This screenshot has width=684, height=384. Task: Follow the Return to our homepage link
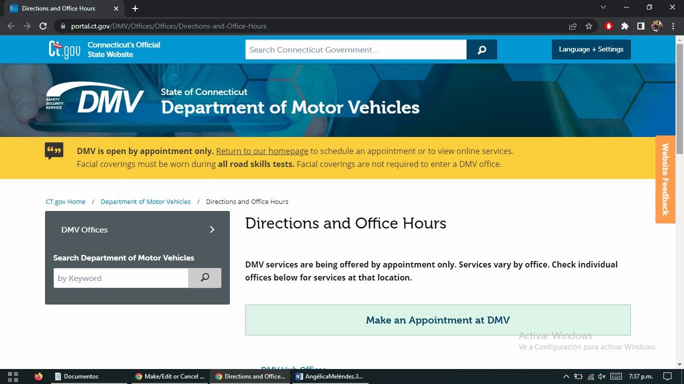coord(261,151)
